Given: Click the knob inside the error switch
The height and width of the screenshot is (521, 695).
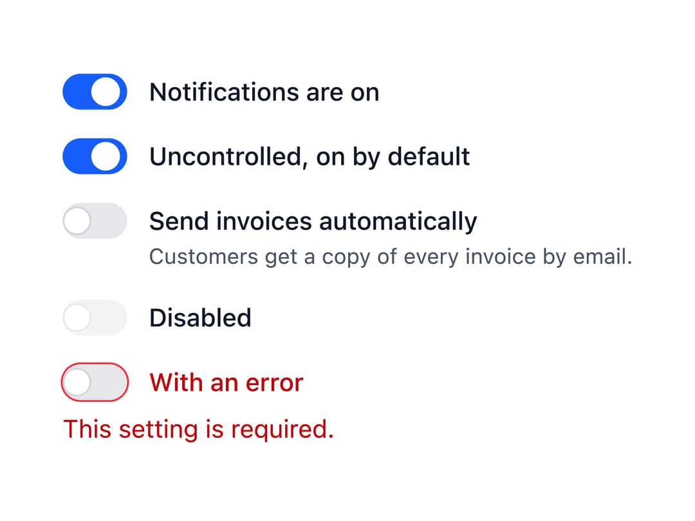Looking at the screenshot, I should click(x=78, y=382).
